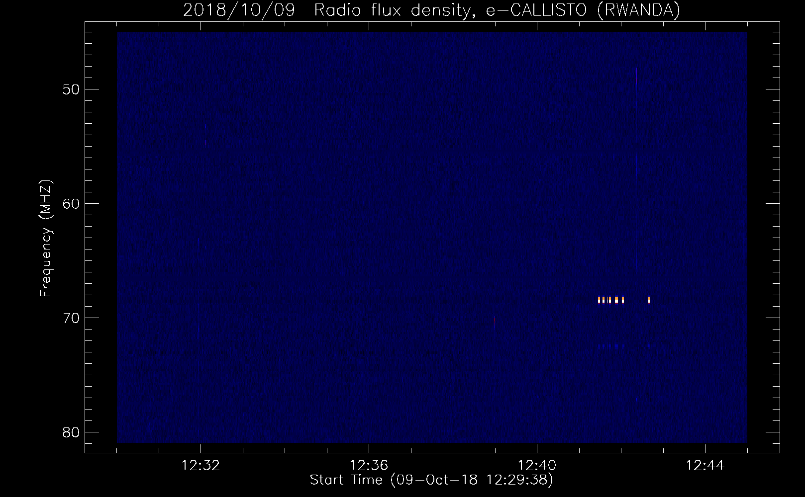The width and height of the screenshot is (805, 497).
Task: Click the 12:36 time tick label
Action: (x=369, y=466)
